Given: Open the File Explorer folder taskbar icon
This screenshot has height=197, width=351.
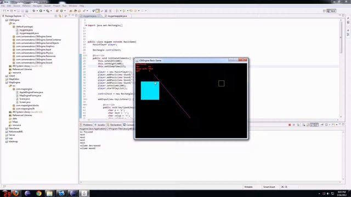Looking at the screenshot, I should click(x=49, y=193).
